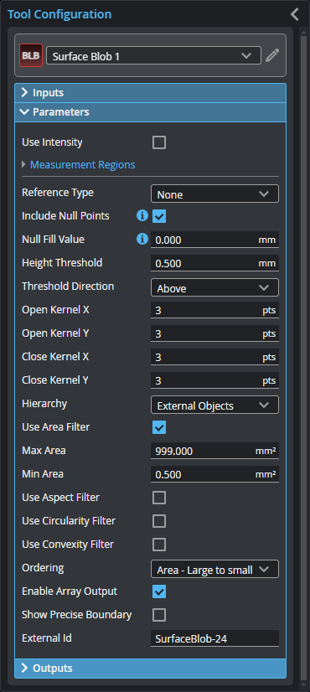Open the Reference Type dropdown
The height and width of the screenshot is (692, 310).
coord(214,194)
